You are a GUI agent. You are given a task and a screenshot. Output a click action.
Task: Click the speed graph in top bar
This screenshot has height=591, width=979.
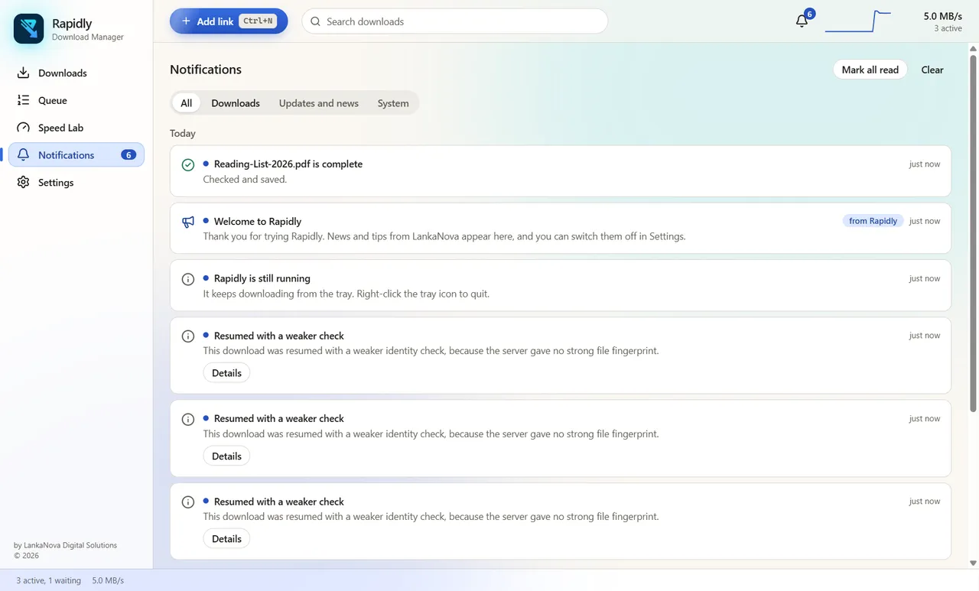coord(858,21)
